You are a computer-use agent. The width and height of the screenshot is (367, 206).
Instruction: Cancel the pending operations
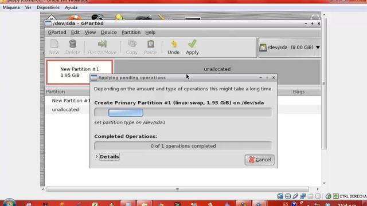pyautogui.click(x=260, y=160)
